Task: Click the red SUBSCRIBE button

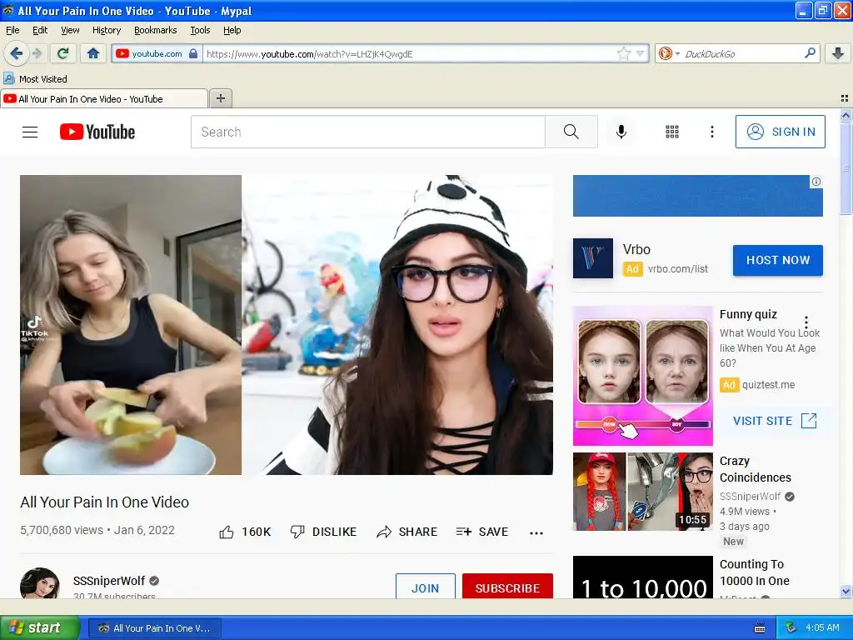Action: click(x=507, y=586)
